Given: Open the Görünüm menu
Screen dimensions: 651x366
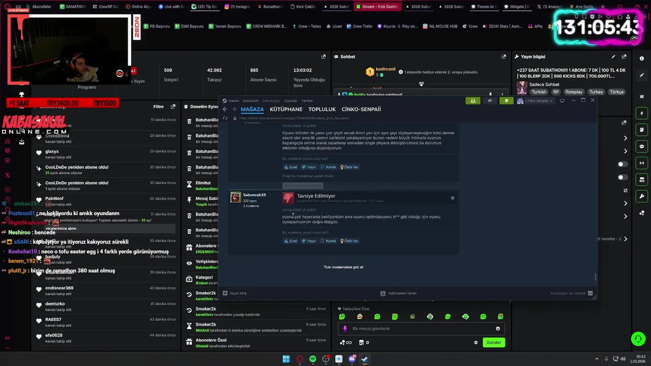Looking at the screenshot, I should click(x=250, y=101).
